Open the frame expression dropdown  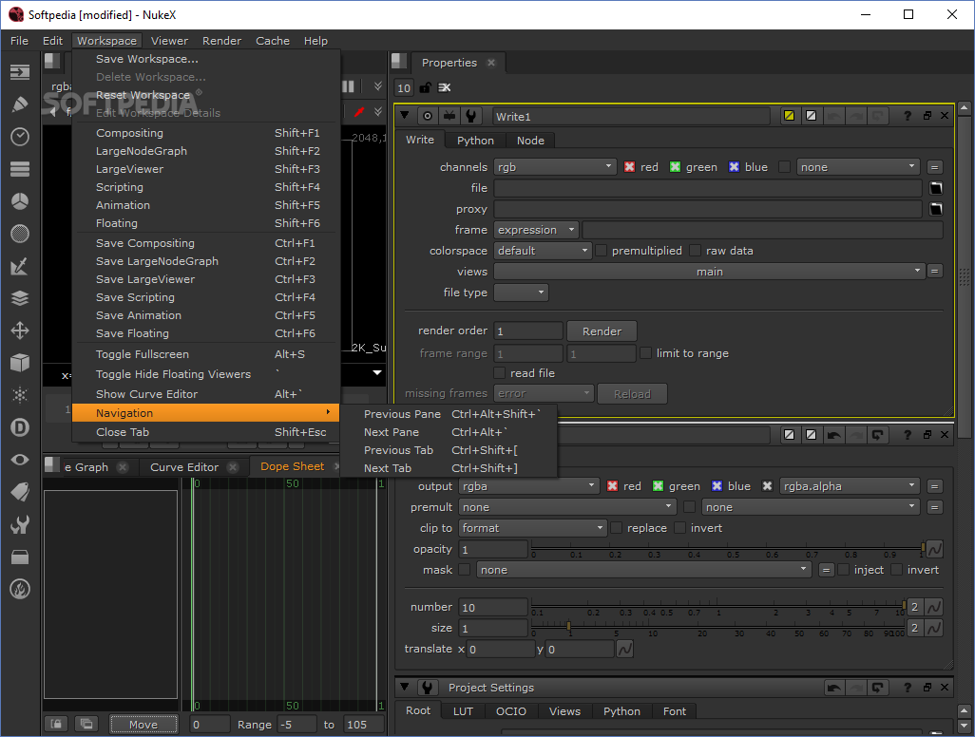click(x=536, y=230)
